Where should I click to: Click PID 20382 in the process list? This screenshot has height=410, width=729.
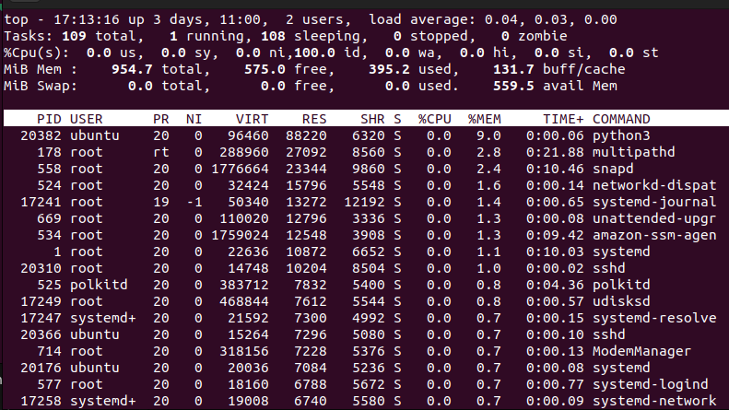pyautogui.click(x=41, y=135)
